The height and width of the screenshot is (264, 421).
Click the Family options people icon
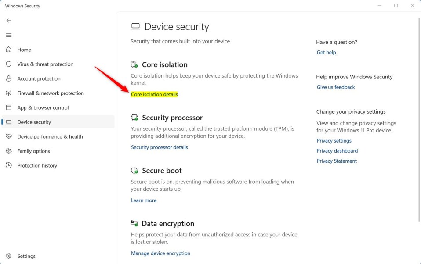tap(9, 151)
